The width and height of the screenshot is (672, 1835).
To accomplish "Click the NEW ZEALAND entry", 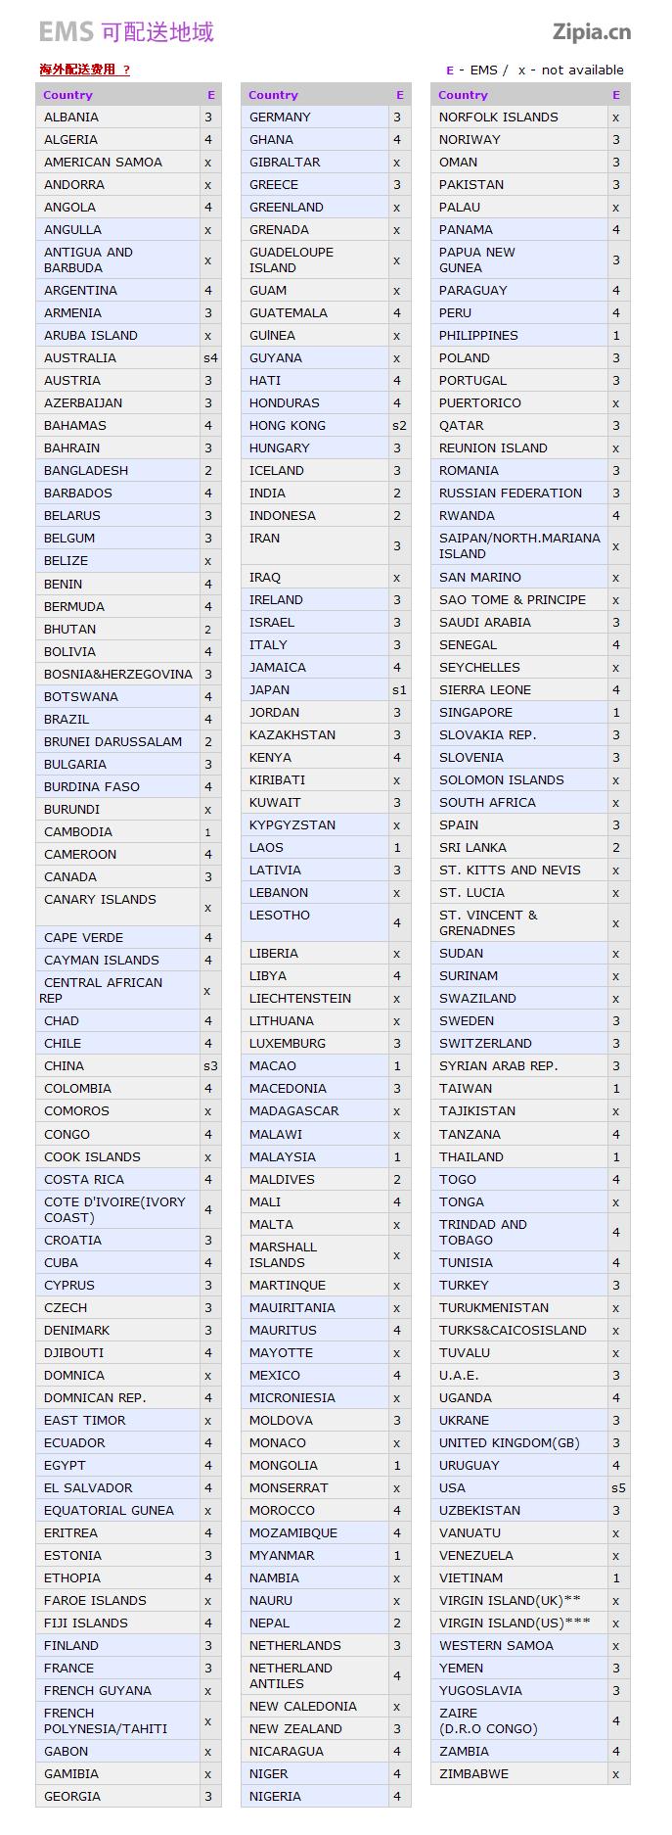I will point(295,1729).
